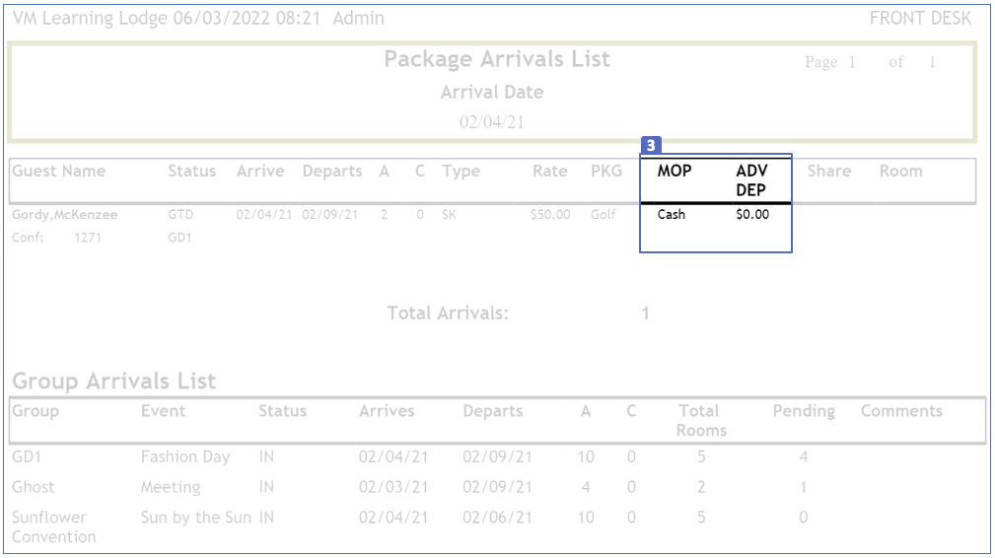Click the MOP column header
The image size is (995, 558).
click(x=675, y=171)
